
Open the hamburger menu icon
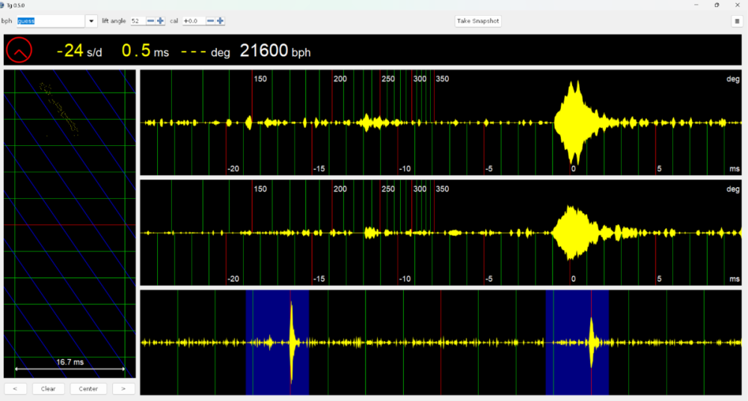coord(737,21)
